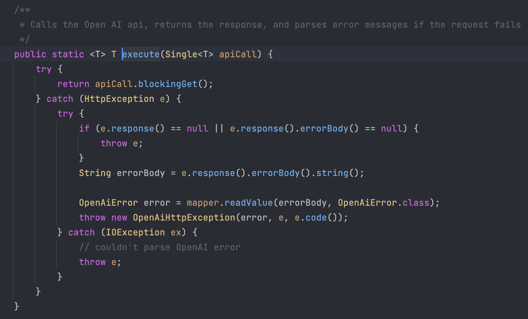
Task: Click the IOException type in catch
Action: click(x=135, y=232)
